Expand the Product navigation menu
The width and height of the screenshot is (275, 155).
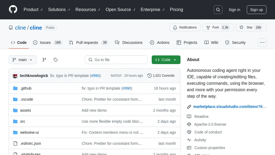click(33, 9)
